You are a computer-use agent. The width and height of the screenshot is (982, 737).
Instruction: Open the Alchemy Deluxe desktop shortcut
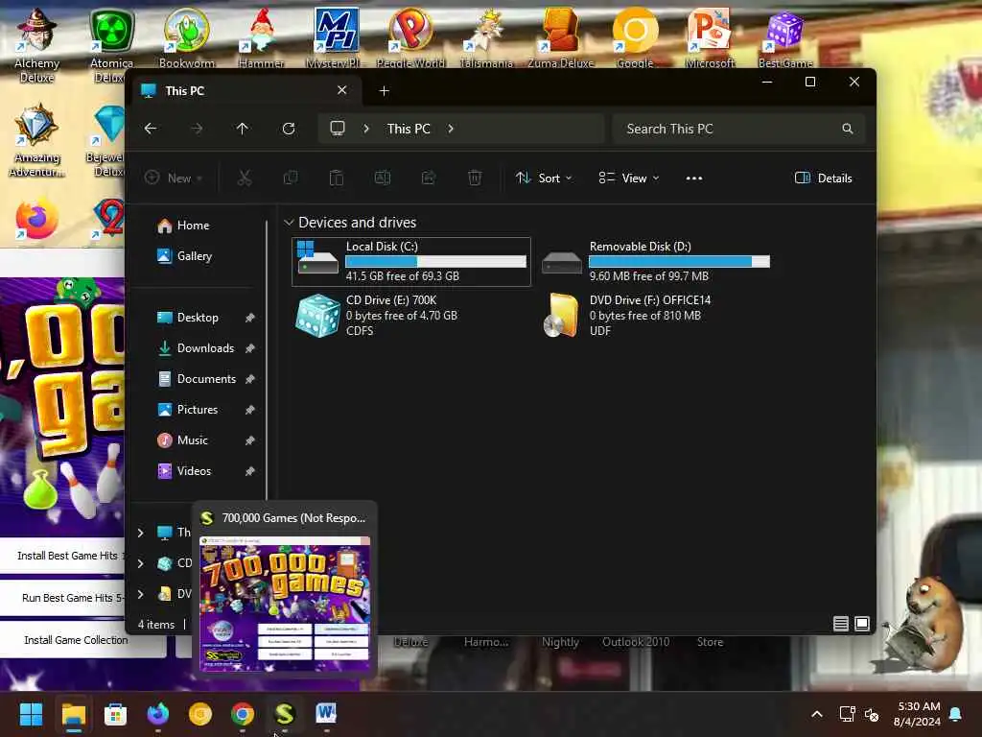37,44
